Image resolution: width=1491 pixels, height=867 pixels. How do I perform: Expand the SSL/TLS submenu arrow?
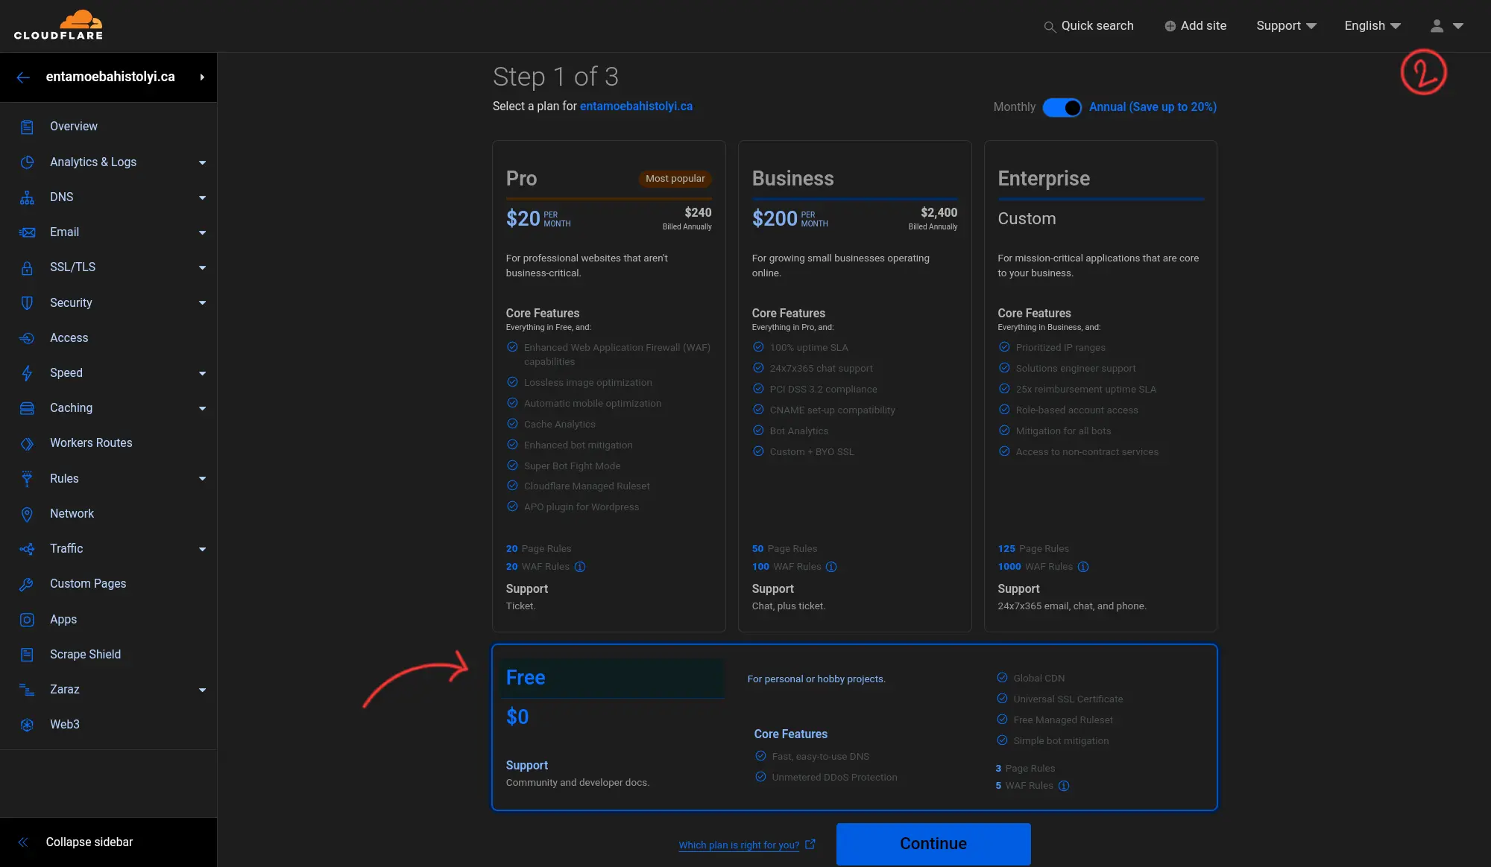click(x=202, y=267)
